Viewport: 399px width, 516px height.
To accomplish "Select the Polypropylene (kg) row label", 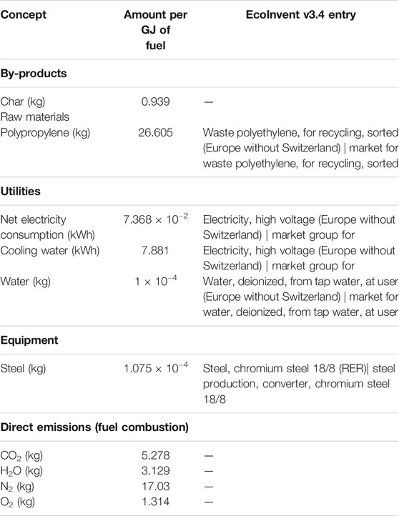I will click(45, 133).
